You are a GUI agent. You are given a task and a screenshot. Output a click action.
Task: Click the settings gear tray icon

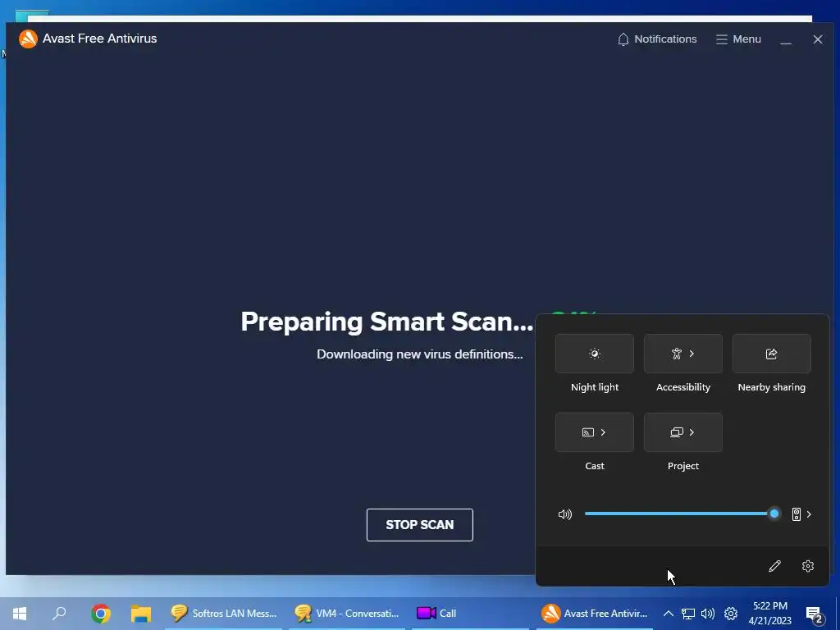point(731,614)
